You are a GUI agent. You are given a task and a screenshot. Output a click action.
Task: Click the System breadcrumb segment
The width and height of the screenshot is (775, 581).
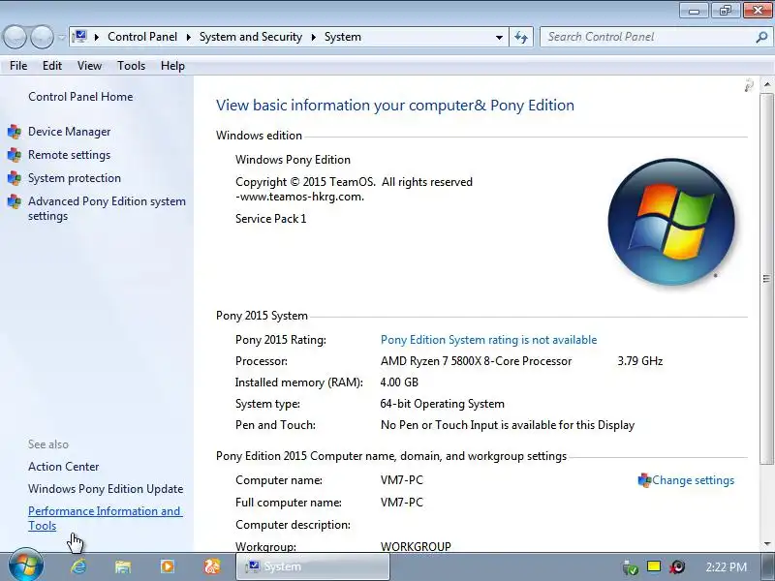tap(343, 37)
